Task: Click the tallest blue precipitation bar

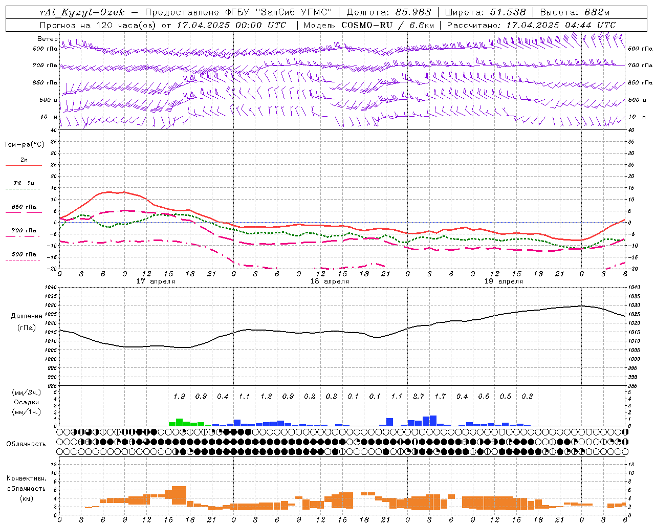Action: click(433, 421)
